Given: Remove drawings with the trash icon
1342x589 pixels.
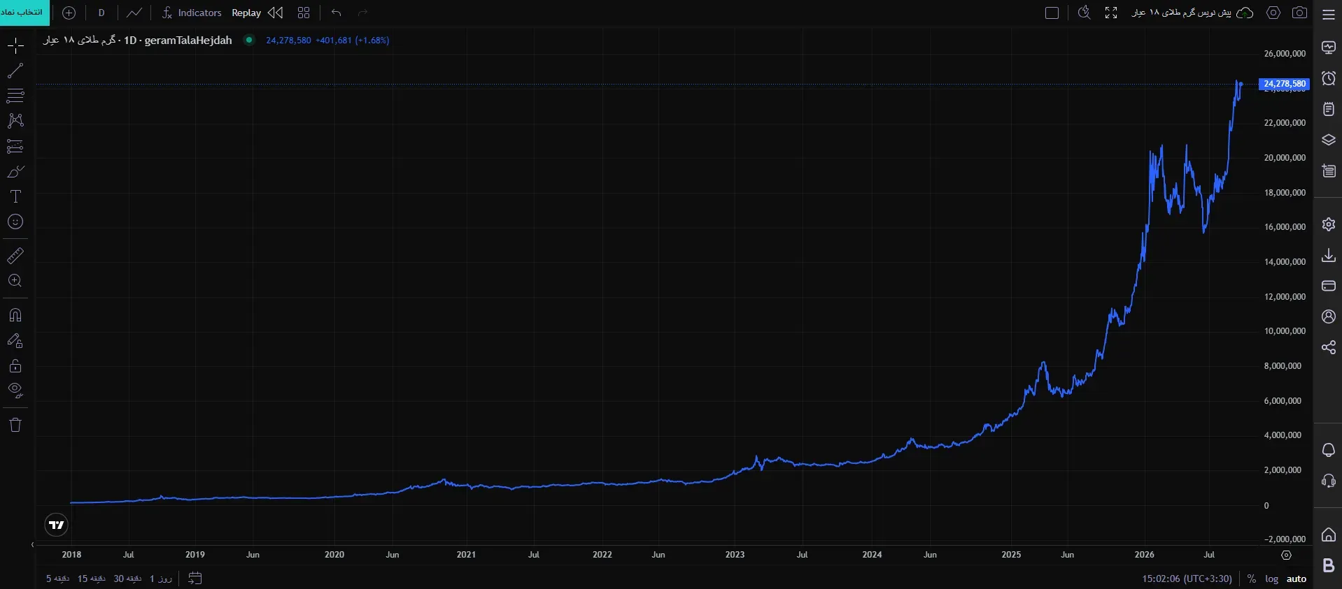Looking at the screenshot, I should tap(15, 425).
